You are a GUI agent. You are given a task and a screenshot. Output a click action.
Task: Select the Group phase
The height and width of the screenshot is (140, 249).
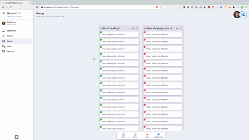(x=16, y=41)
